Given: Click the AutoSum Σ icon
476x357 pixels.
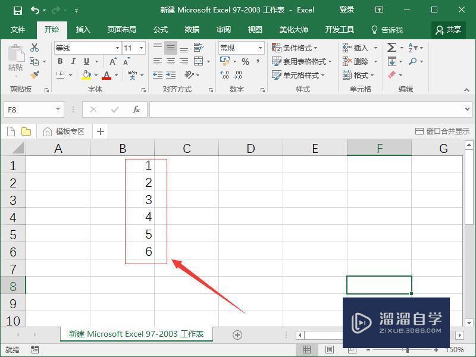Looking at the screenshot, I should coord(392,47).
